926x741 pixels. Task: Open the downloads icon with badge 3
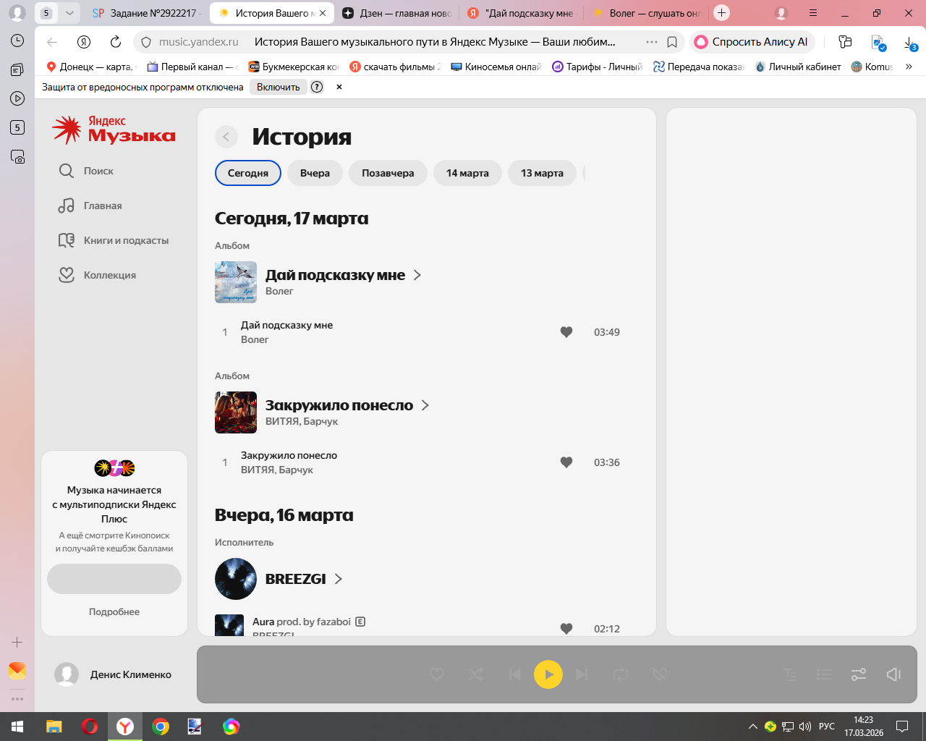[910, 43]
